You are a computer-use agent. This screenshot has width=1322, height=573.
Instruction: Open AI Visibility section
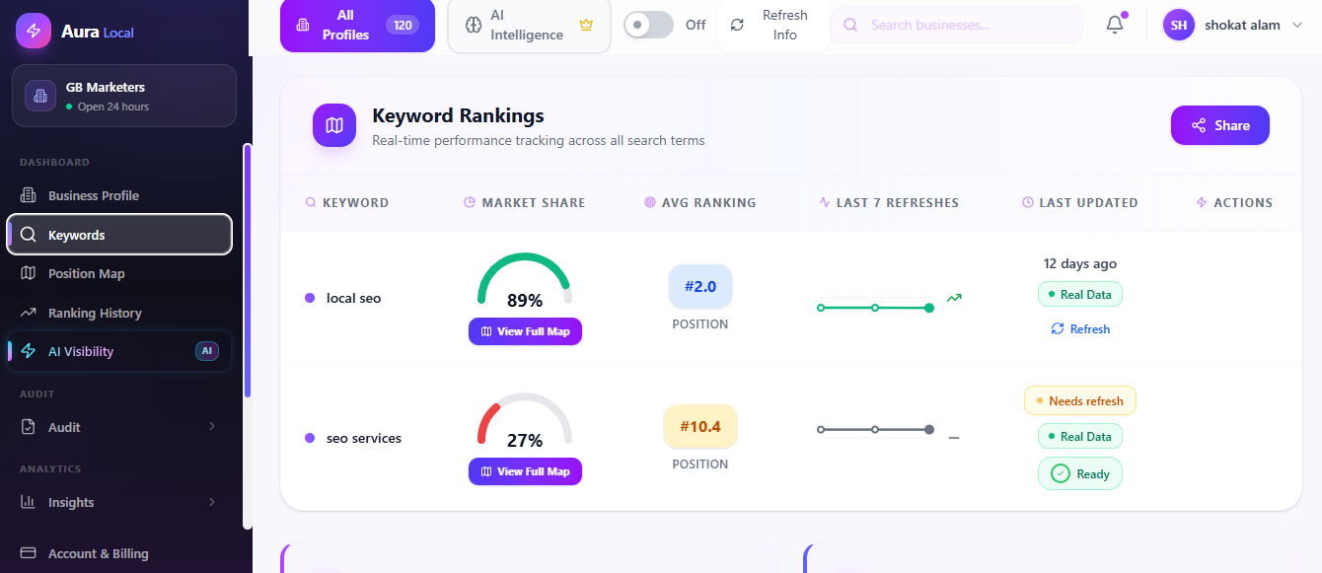pyautogui.click(x=119, y=351)
